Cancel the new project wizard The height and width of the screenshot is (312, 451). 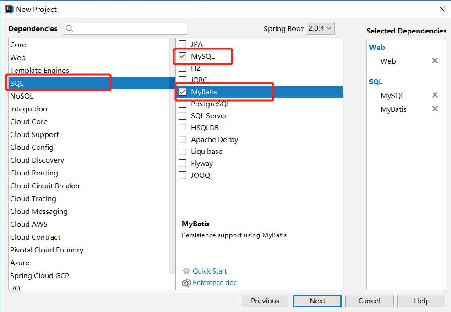coord(369,301)
